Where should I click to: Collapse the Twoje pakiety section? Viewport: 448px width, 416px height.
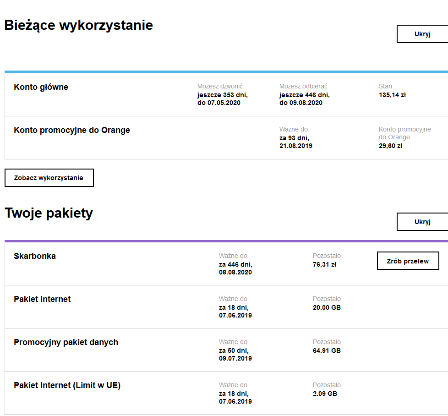[421, 221]
